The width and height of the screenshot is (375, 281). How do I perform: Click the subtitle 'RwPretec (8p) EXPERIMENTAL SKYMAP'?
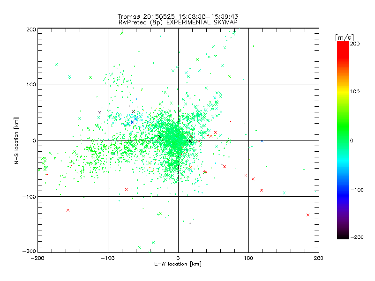pos(178,22)
